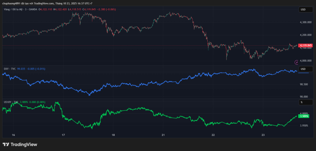The image size is (316, 151).
Task: Select the DXY · TVC legend title
Action: tap(10, 69)
